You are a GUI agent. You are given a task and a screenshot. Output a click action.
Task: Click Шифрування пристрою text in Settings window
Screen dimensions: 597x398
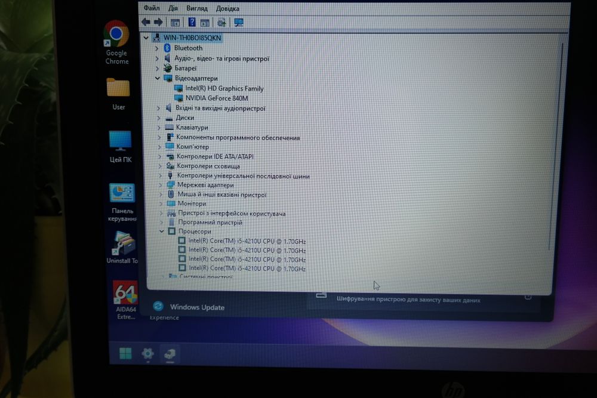pyautogui.click(x=408, y=300)
